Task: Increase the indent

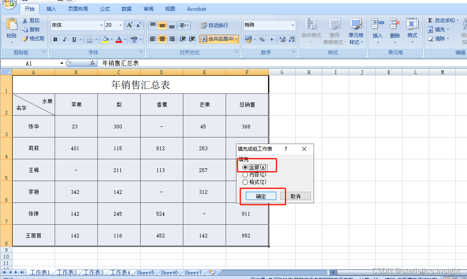Action: (192, 39)
